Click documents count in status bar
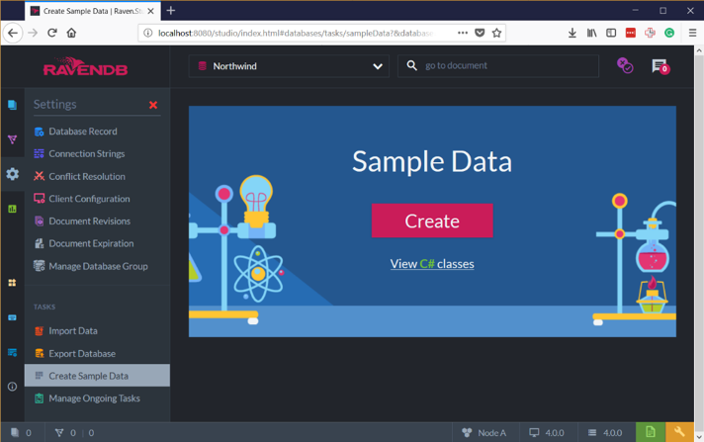This screenshot has width=704, height=442. 22,432
